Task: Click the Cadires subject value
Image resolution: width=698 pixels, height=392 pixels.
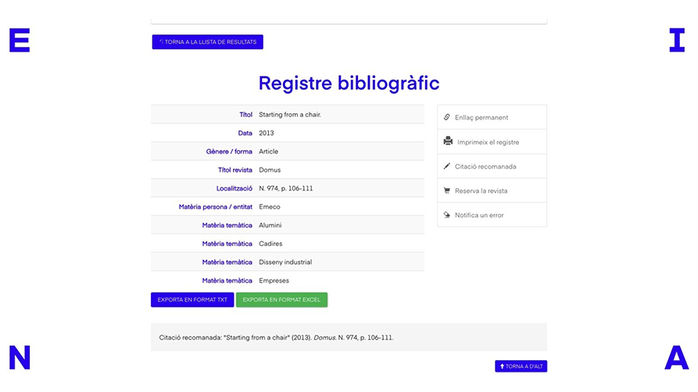Action: click(270, 244)
